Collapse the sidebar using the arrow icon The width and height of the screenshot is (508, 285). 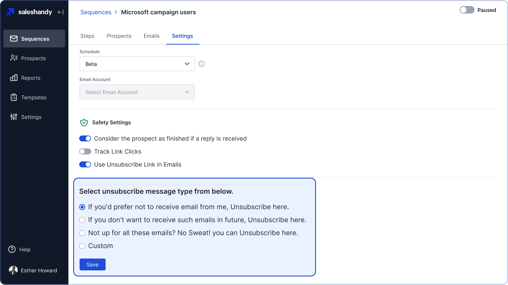[60, 12]
